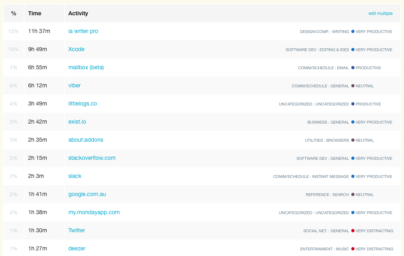Click 'UNCATEGORIZED : UNCATEGORIZED' in littlelogs.co row
404x256 pixels.
tap(314, 104)
